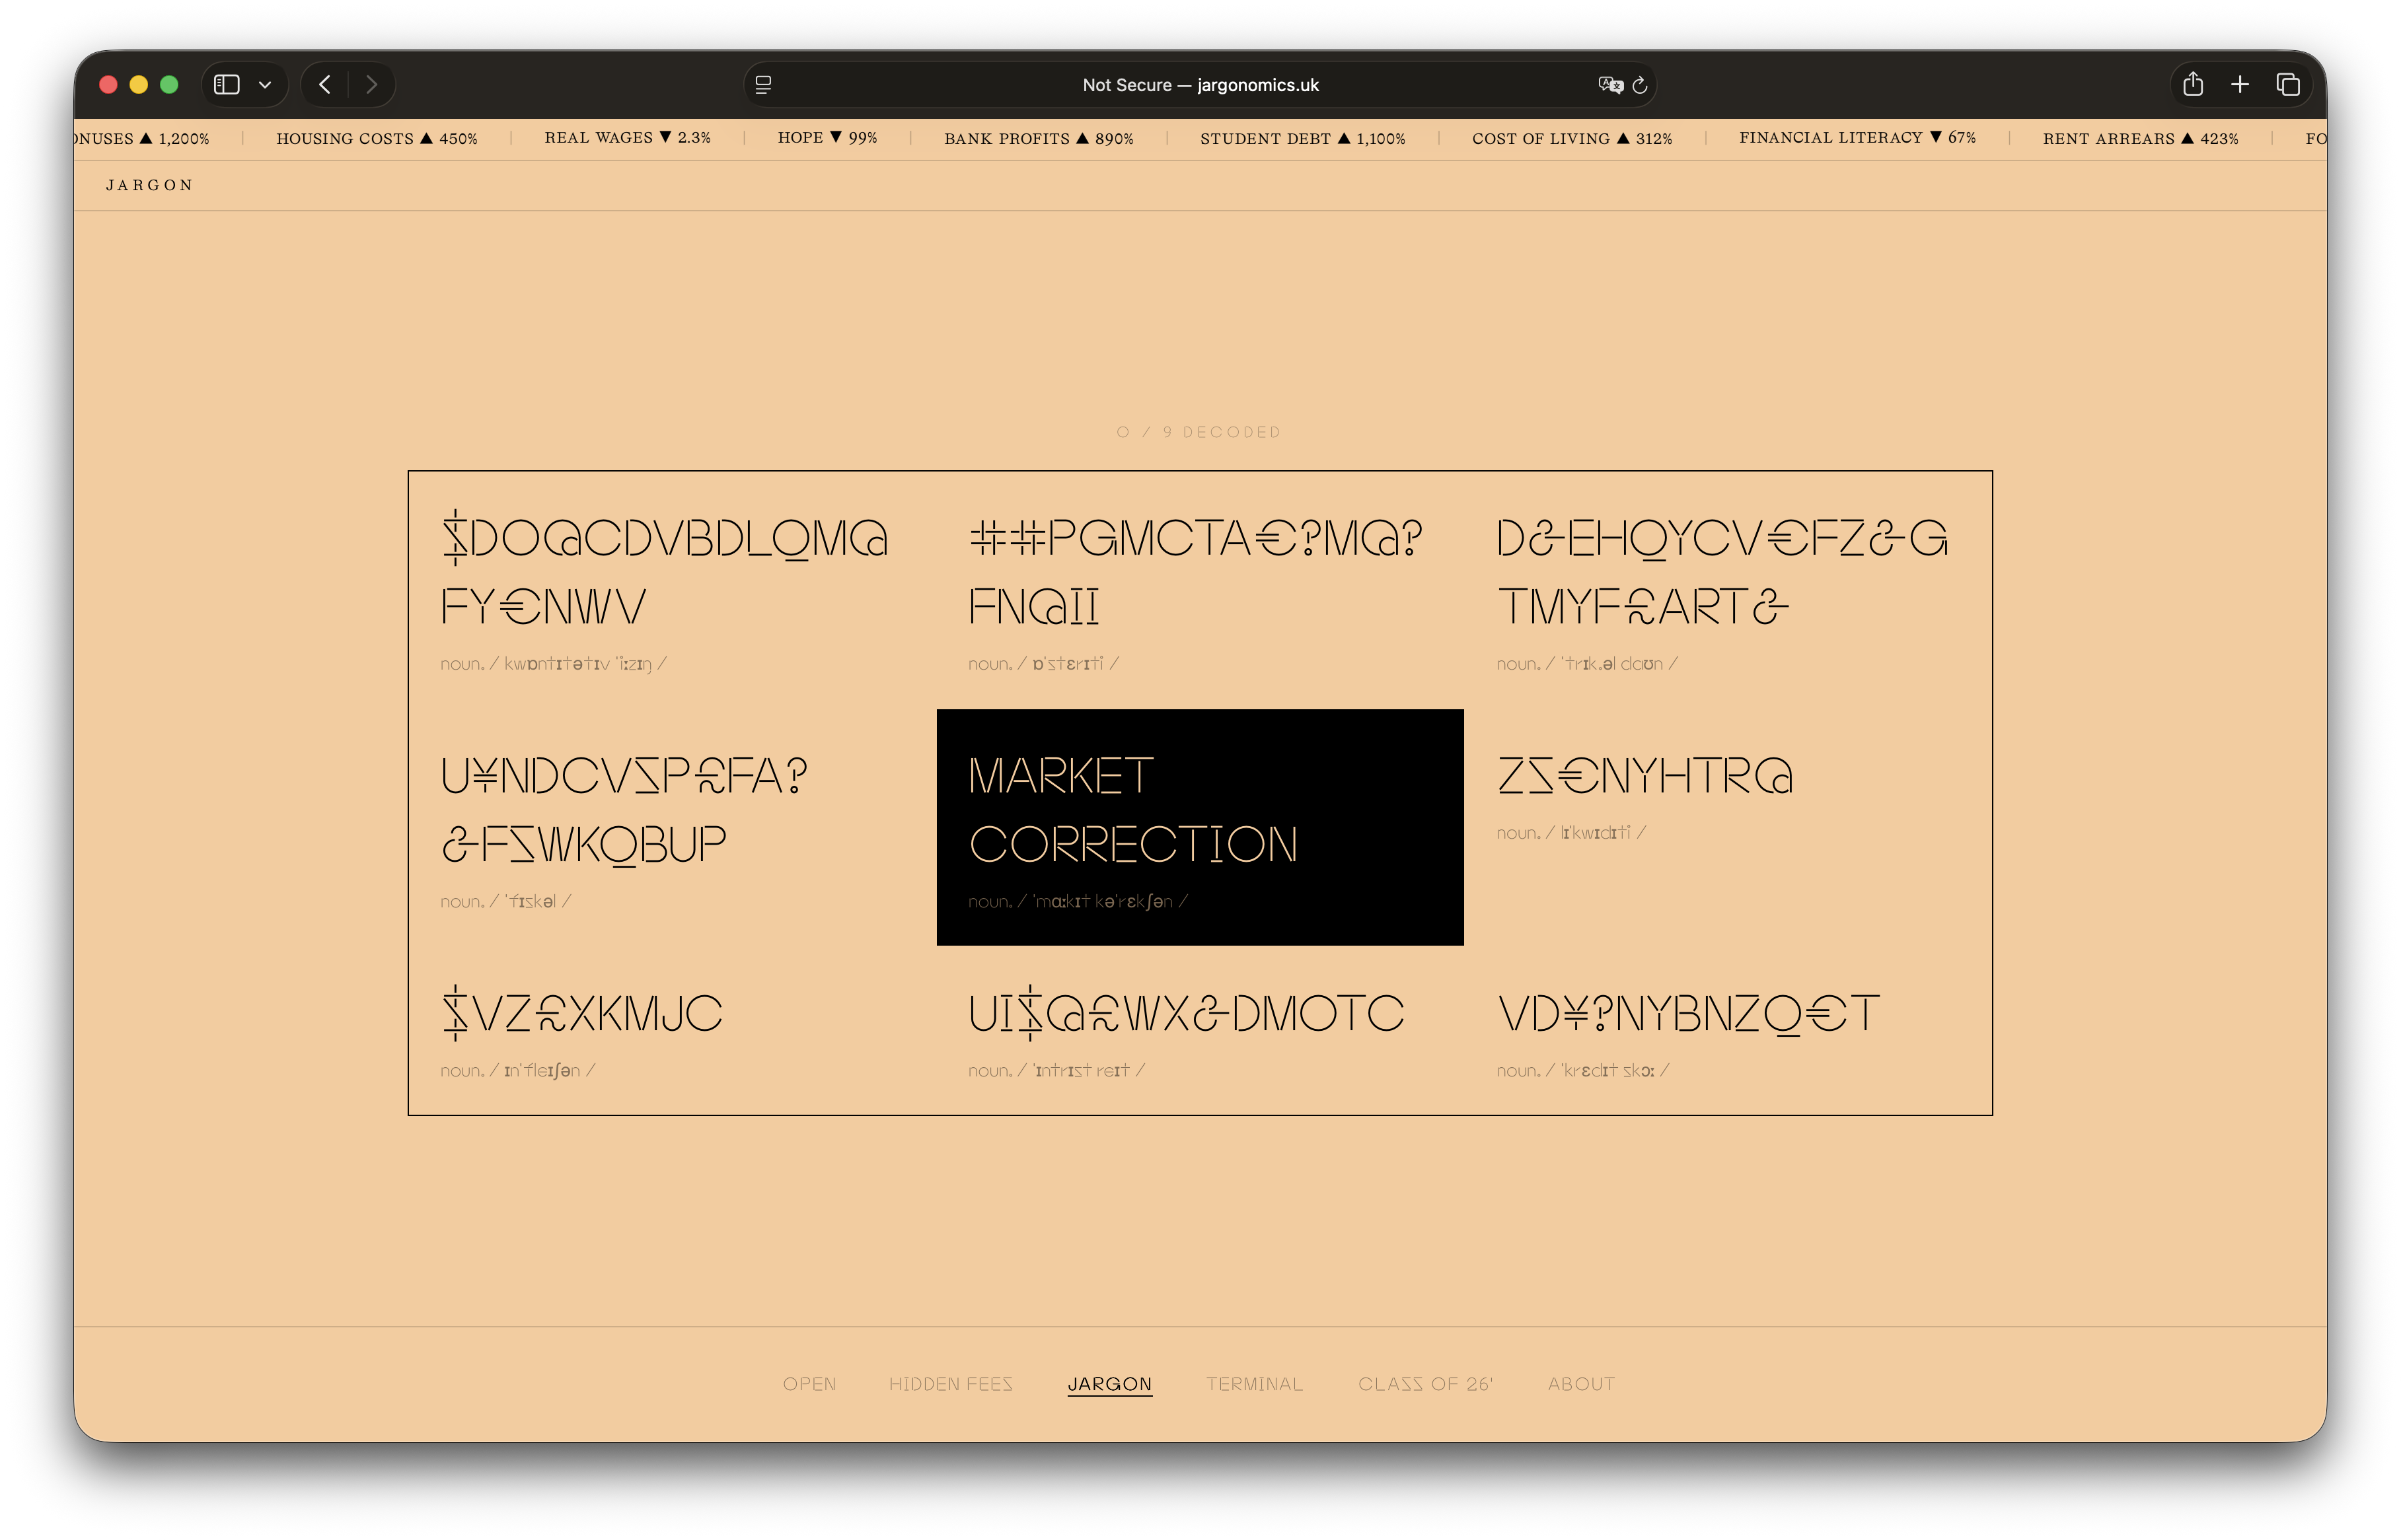2401x1540 pixels.
Task: Select the MARKET CORRECTION black card
Action: 1199,827
